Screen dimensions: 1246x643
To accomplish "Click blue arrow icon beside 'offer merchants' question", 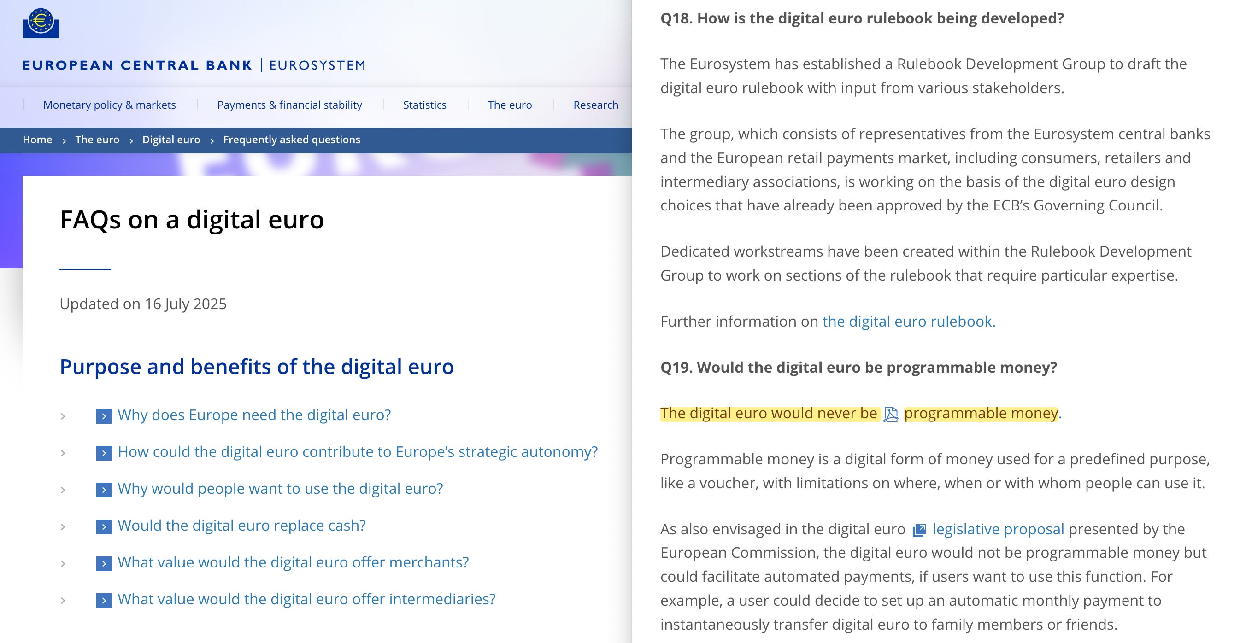I will point(104,563).
